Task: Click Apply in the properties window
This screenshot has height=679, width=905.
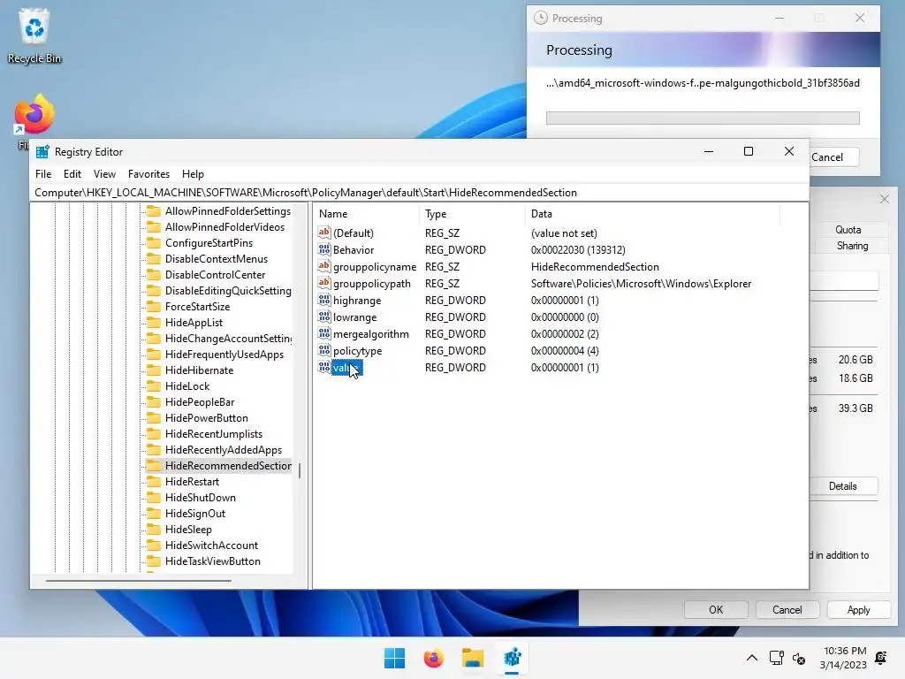Action: pyautogui.click(x=858, y=610)
